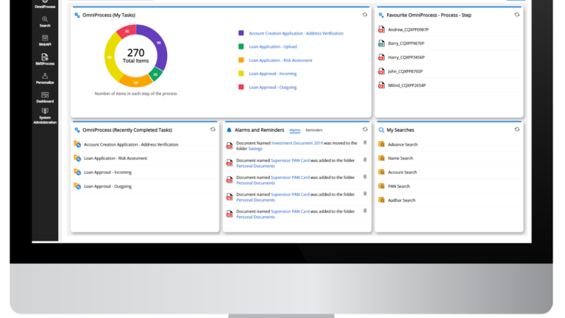Refresh the OmniProcess (My Tasks) panel
The height and width of the screenshot is (318, 565).
click(364, 15)
